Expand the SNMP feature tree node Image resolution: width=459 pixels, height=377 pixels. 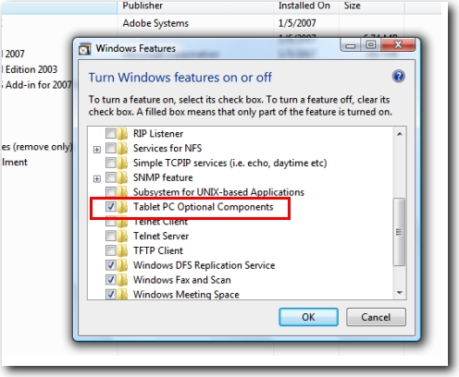coord(97,178)
